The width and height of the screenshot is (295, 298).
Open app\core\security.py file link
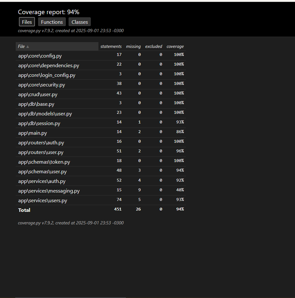pyautogui.click(x=41, y=85)
